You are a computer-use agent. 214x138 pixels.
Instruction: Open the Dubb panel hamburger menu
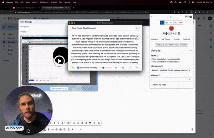point(152,16)
